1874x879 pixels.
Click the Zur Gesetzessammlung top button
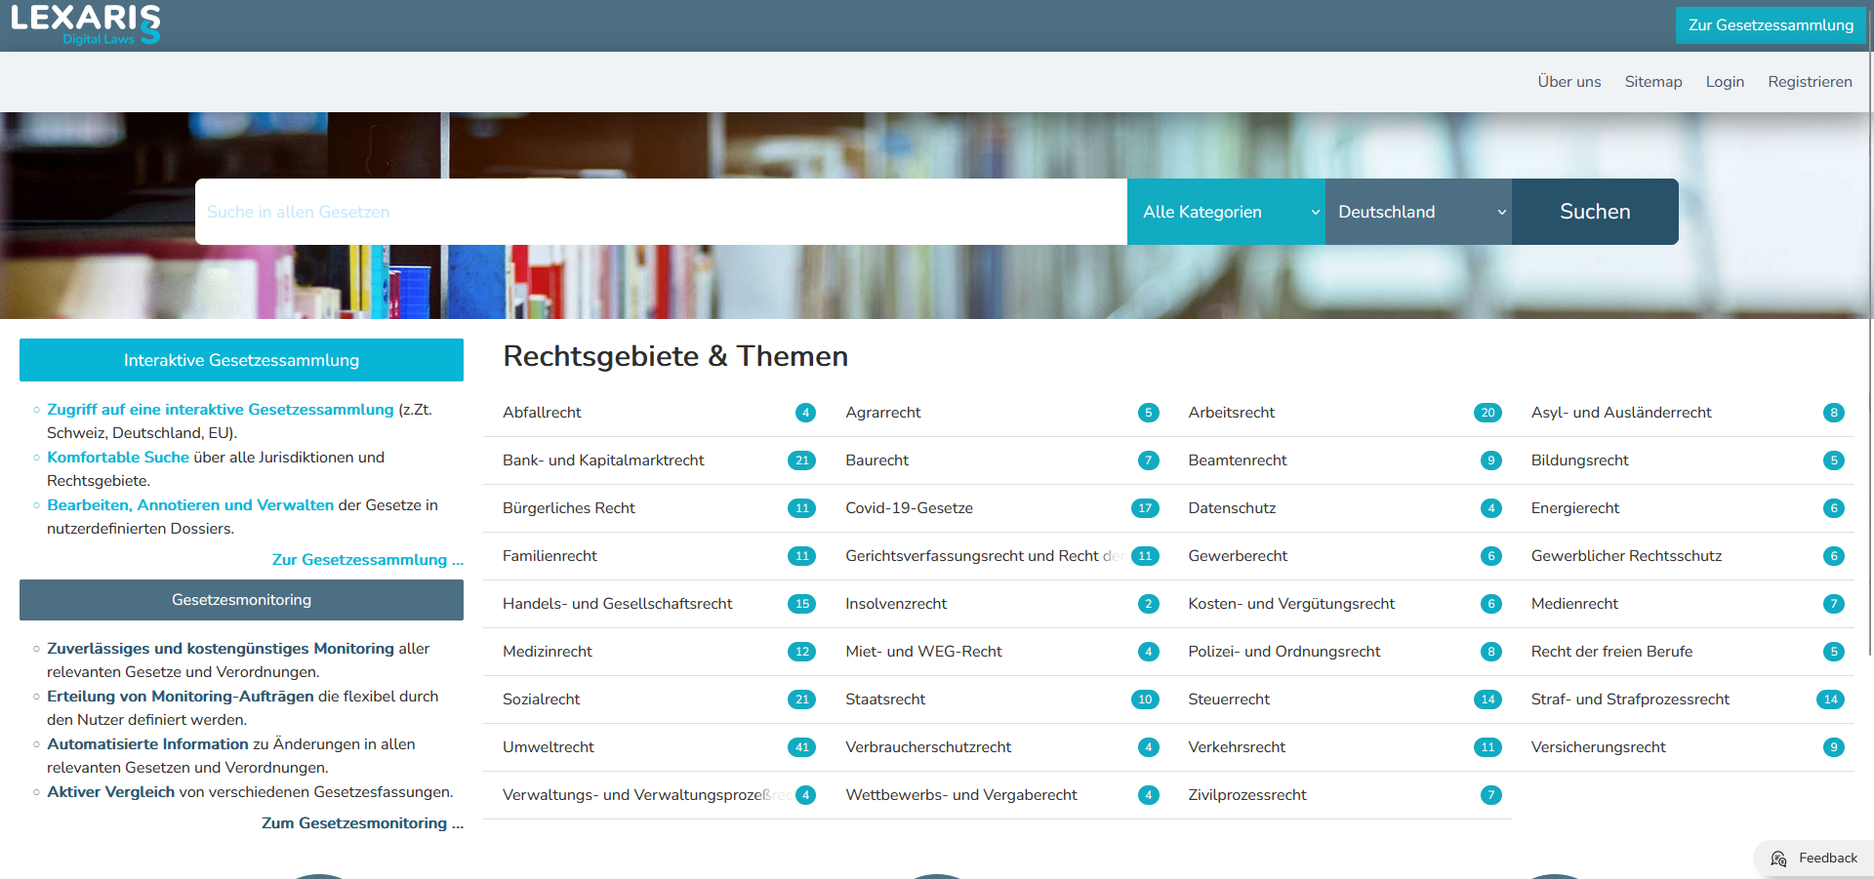click(x=1771, y=25)
